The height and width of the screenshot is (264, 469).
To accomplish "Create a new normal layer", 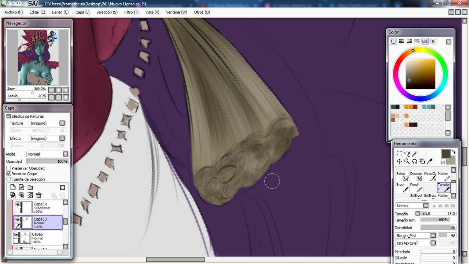I will tap(13, 188).
